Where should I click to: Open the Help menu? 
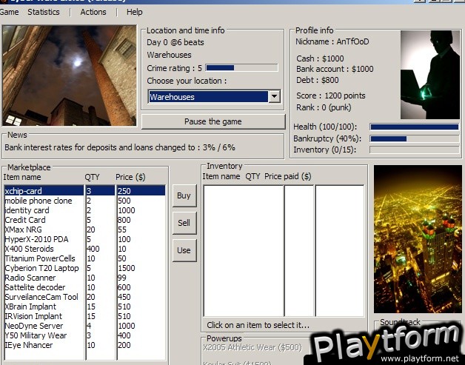coord(134,12)
